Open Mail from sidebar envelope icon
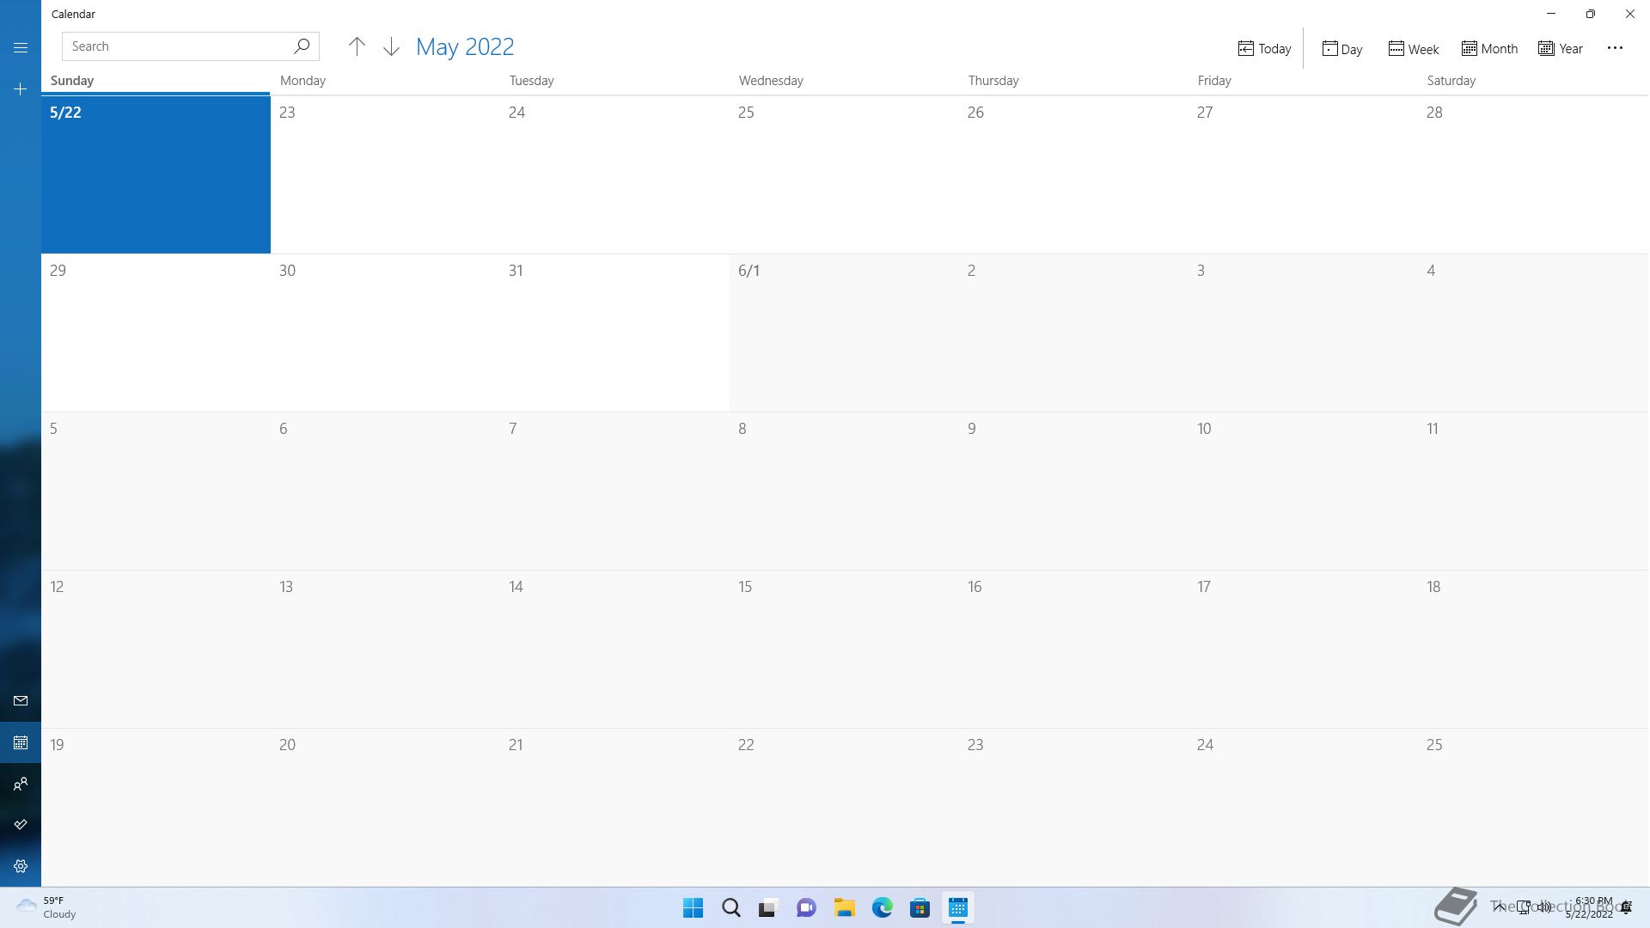Viewport: 1650px width, 928px height. [x=21, y=701]
